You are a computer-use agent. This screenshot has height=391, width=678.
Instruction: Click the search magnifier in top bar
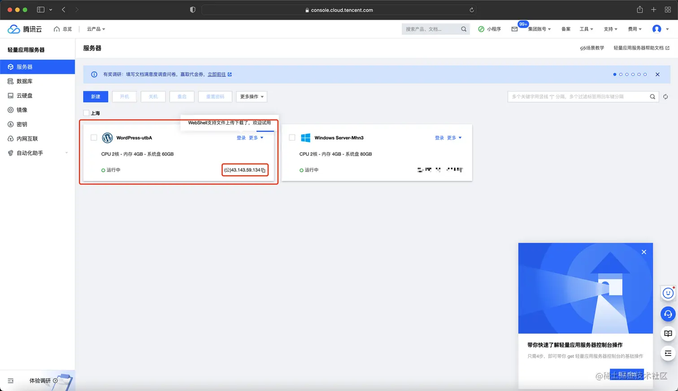click(464, 29)
